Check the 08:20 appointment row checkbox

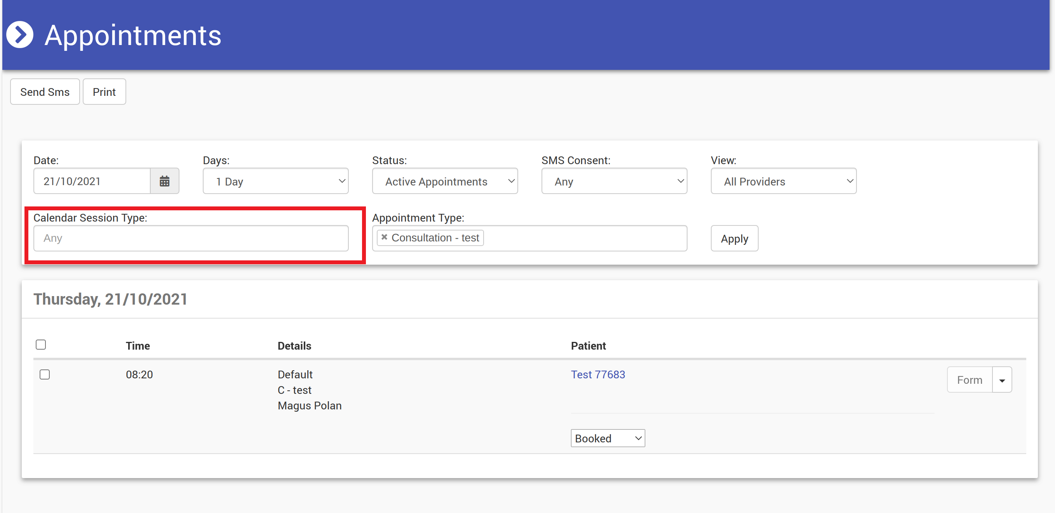(x=45, y=375)
